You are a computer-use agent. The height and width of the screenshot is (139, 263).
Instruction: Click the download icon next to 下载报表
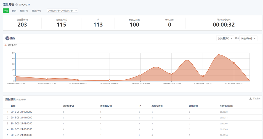(x=250, y=99)
